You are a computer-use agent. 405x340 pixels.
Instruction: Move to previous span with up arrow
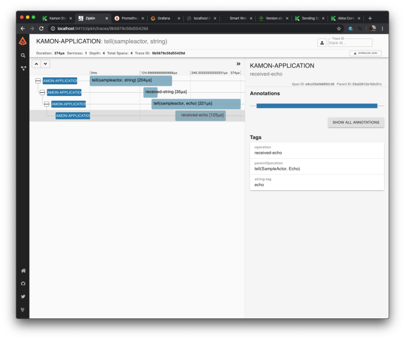[36, 64]
